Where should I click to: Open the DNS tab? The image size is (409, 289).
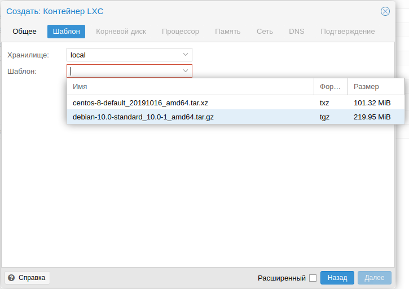tap(296, 32)
